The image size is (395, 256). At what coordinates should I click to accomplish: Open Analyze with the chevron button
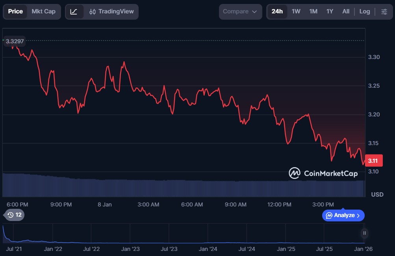343,215
